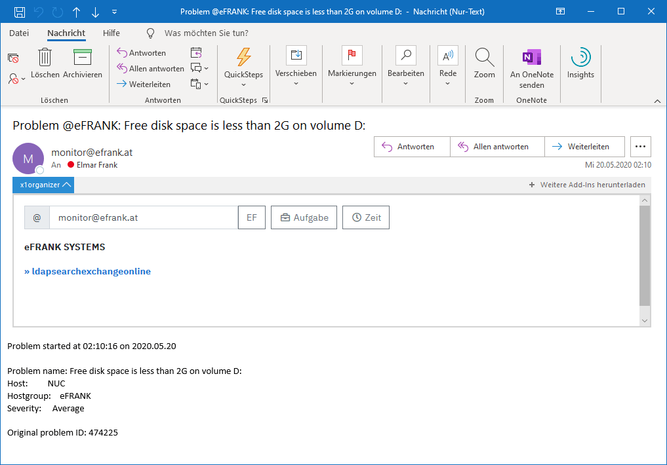This screenshot has width=667, height=465.
Task: Open Insights add-in
Action: point(580,64)
